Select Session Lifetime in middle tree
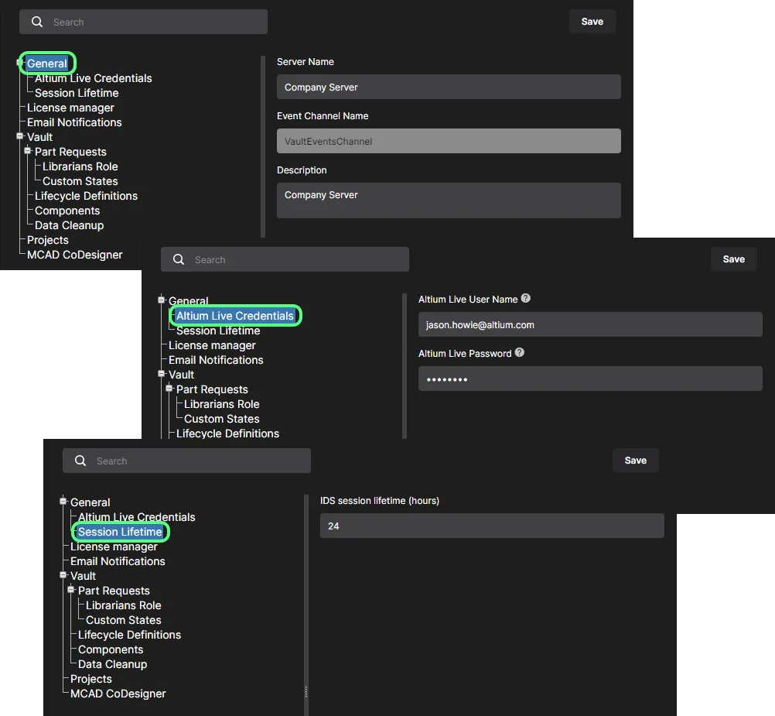 tap(218, 331)
